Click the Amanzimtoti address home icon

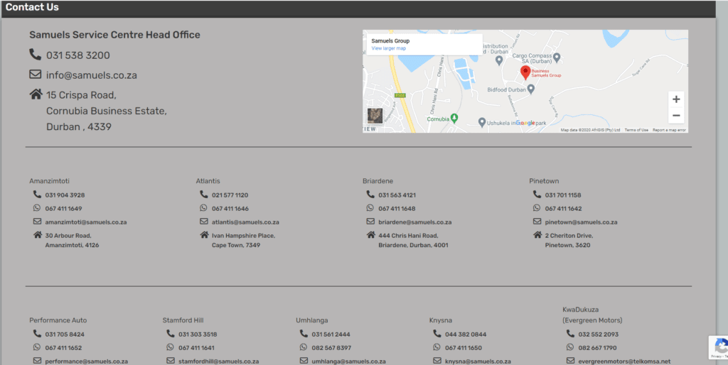click(38, 234)
